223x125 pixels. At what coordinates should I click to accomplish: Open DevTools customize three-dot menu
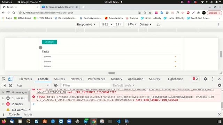click(x=213, y=79)
